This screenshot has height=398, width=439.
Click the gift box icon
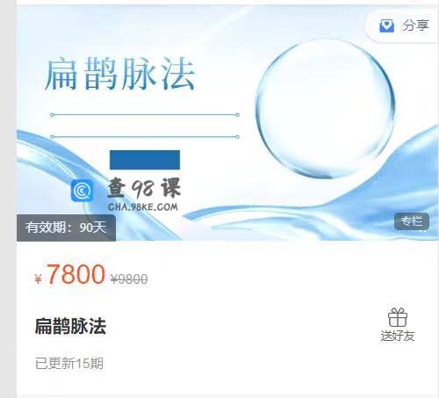tap(398, 317)
